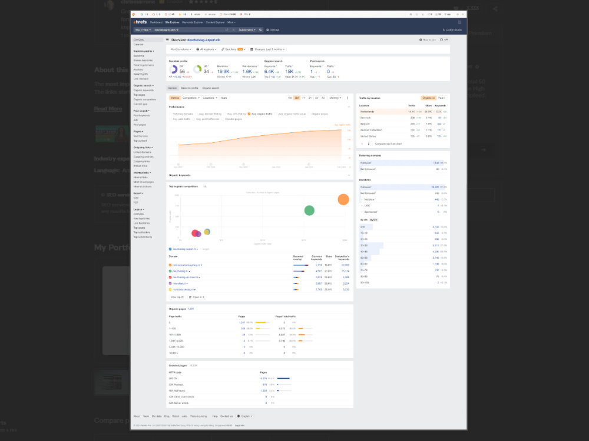Enable Avg. paid traffic checkbox

point(171,119)
